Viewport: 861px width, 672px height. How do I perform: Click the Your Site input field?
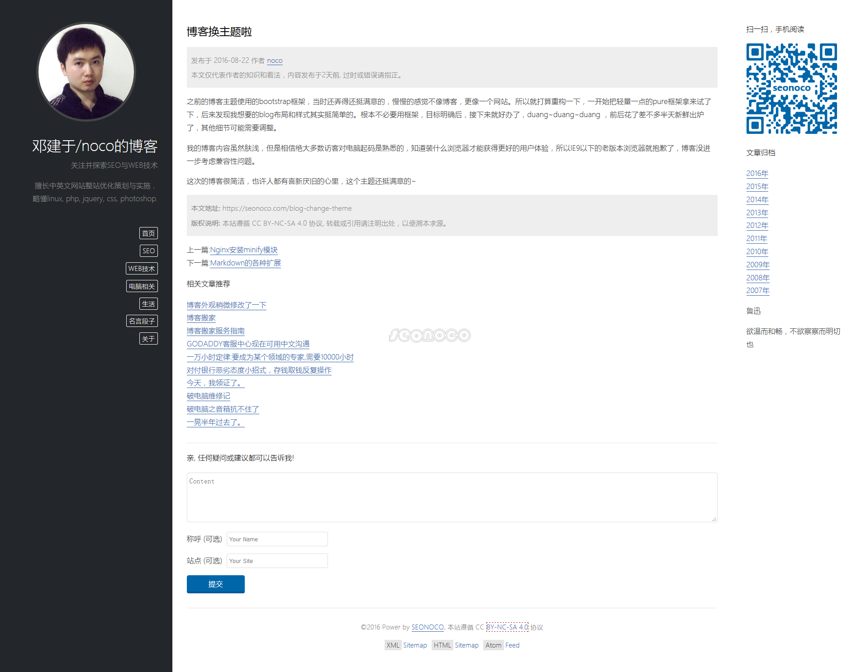pos(277,561)
